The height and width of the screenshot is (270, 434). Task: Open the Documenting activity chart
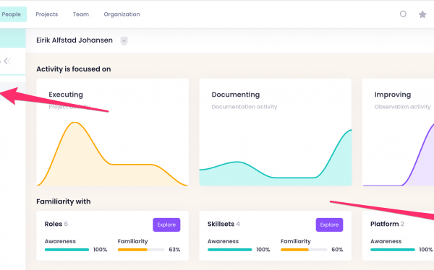[x=276, y=132]
